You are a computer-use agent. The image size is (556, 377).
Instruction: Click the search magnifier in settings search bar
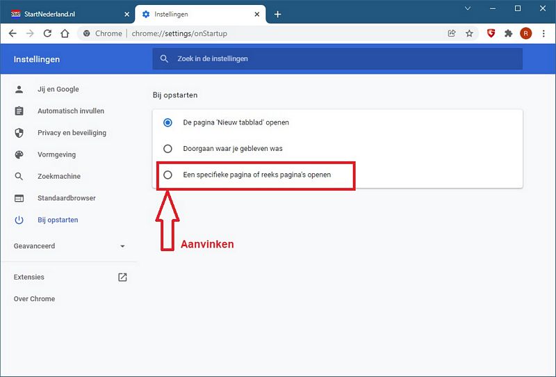tap(164, 58)
